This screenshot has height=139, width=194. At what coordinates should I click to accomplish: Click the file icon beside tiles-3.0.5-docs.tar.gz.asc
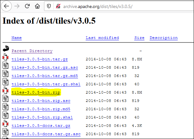(5, 132)
